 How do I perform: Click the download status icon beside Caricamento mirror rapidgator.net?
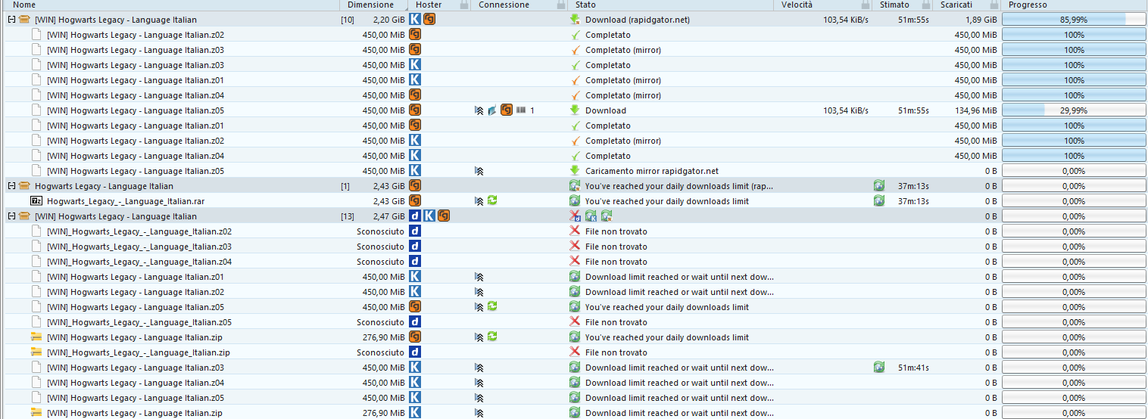click(x=575, y=171)
